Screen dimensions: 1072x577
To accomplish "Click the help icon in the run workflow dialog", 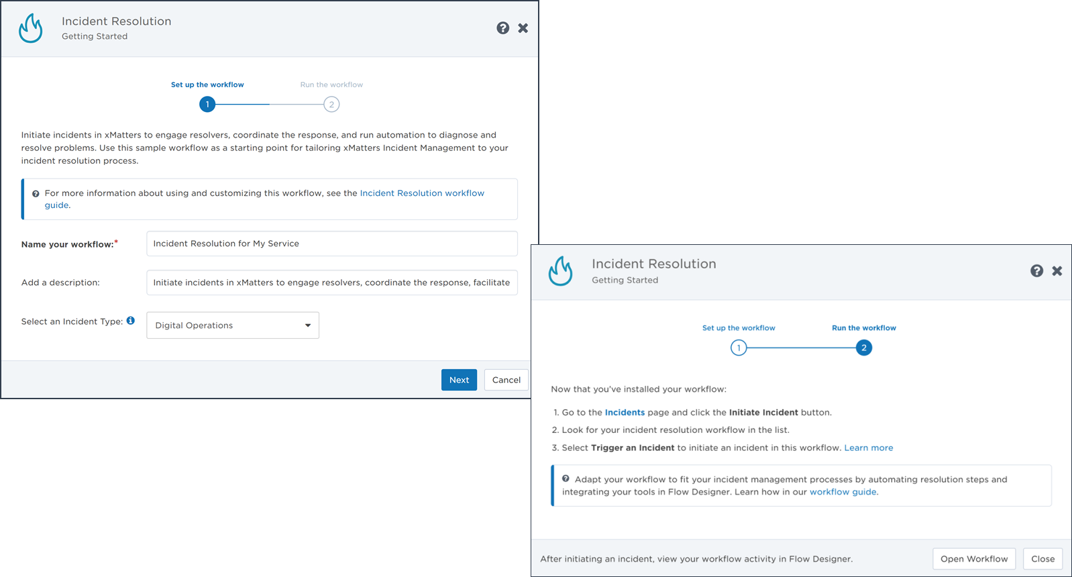I will pos(1036,270).
